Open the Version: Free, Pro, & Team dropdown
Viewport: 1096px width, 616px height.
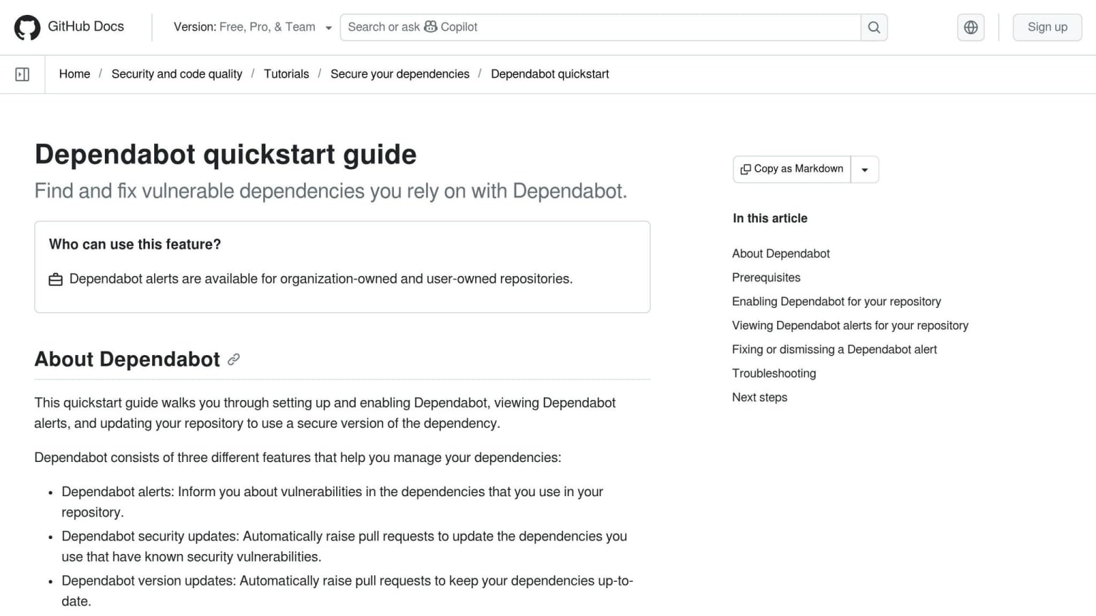[x=253, y=27]
